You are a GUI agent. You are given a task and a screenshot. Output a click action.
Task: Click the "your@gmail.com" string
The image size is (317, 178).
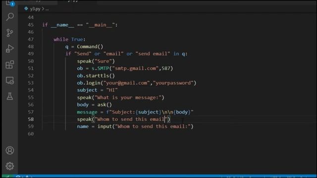pyautogui.click(x=127, y=83)
